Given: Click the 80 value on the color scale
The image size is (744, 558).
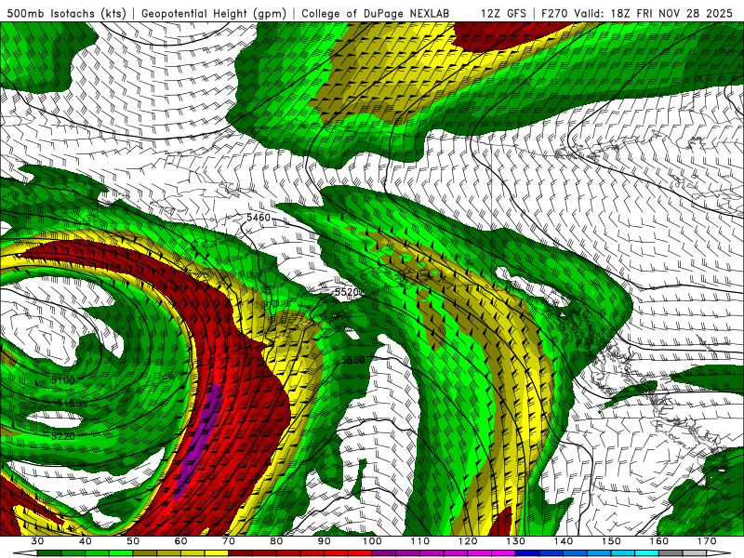Looking at the screenshot, I should click(276, 541).
